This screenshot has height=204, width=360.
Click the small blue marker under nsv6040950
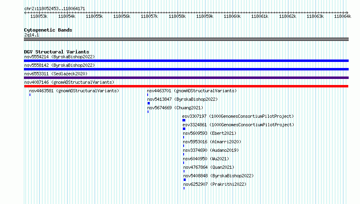184,163
